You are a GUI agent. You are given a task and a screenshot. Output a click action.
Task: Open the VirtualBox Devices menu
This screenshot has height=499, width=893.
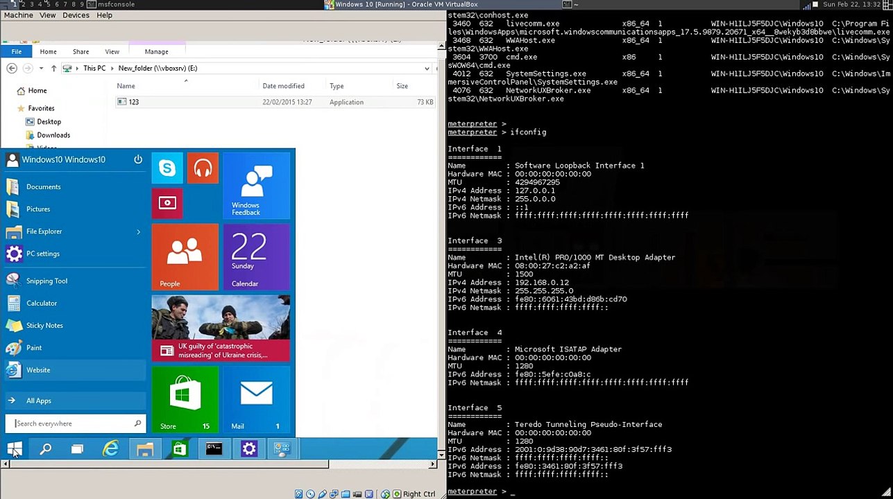pos(76,15)
